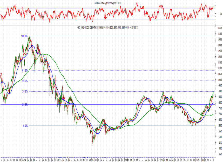Click the 750 price axis value
The height and width of the screenshot is (162, 223).
(x=220, y=108)
